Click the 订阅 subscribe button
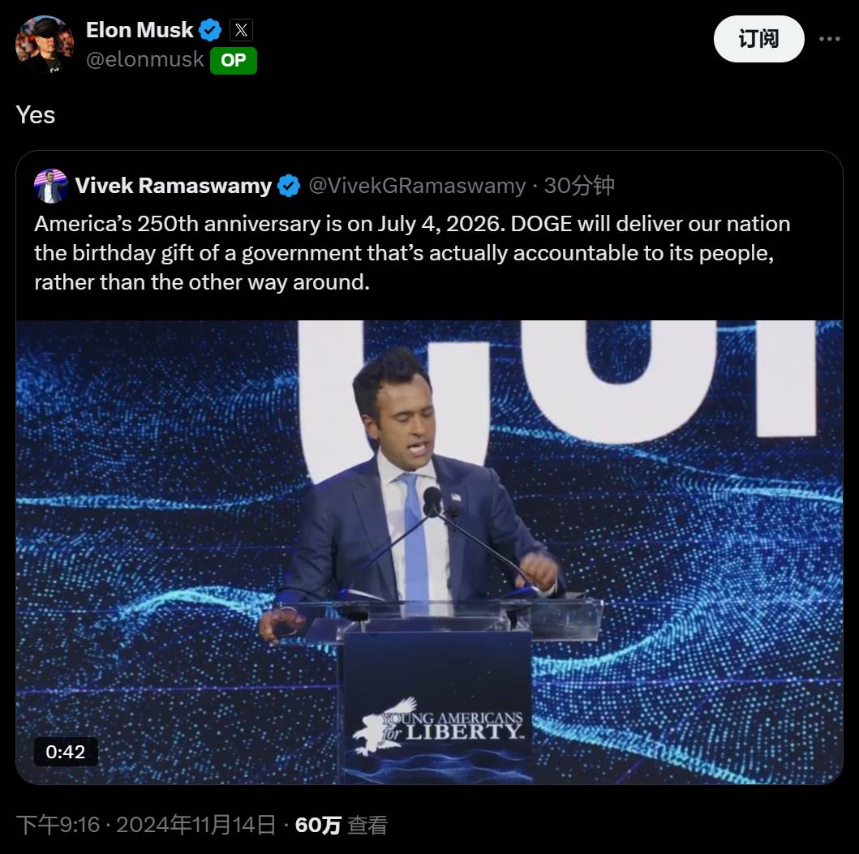859x854 pixels. pyautogui.click(x=758, y=39)
